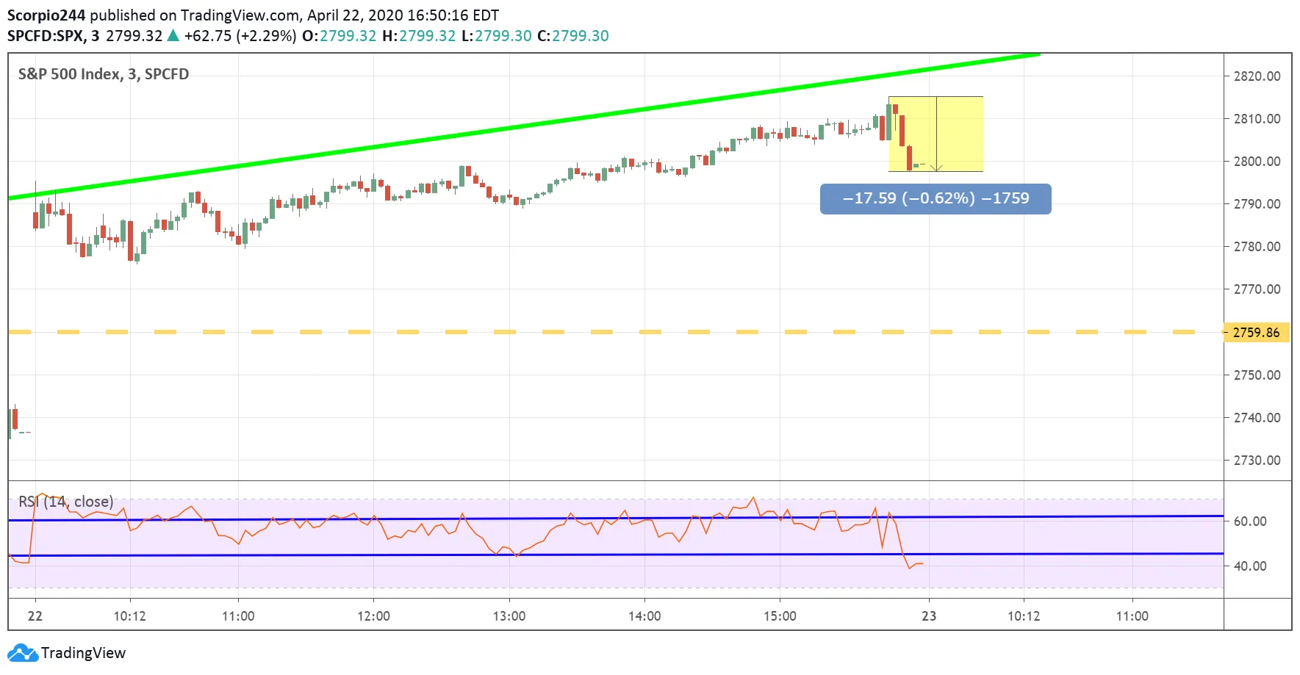Click the Scorpio244 author name

46,15
